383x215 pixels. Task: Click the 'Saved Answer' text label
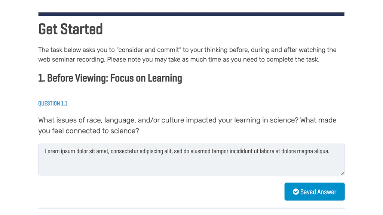pyautogui.click(x=318, y=192)
